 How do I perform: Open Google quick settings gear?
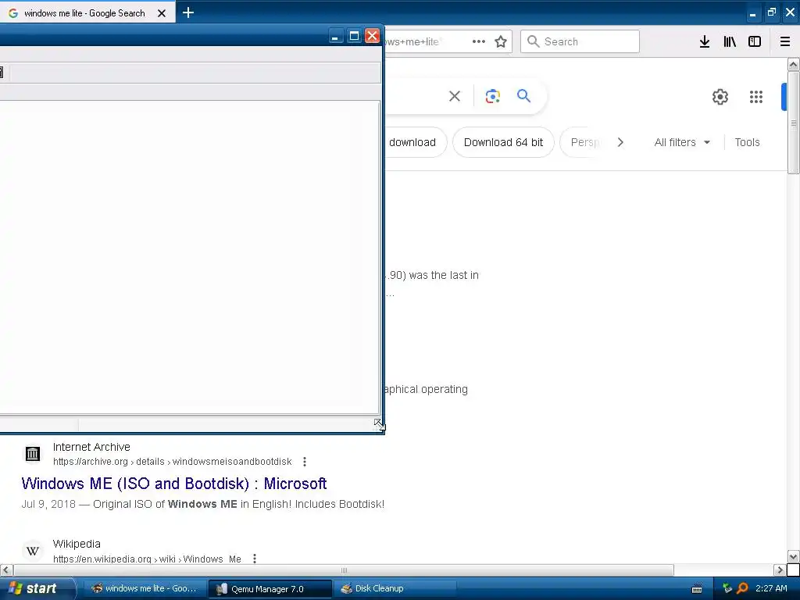(x=720, y=96)
